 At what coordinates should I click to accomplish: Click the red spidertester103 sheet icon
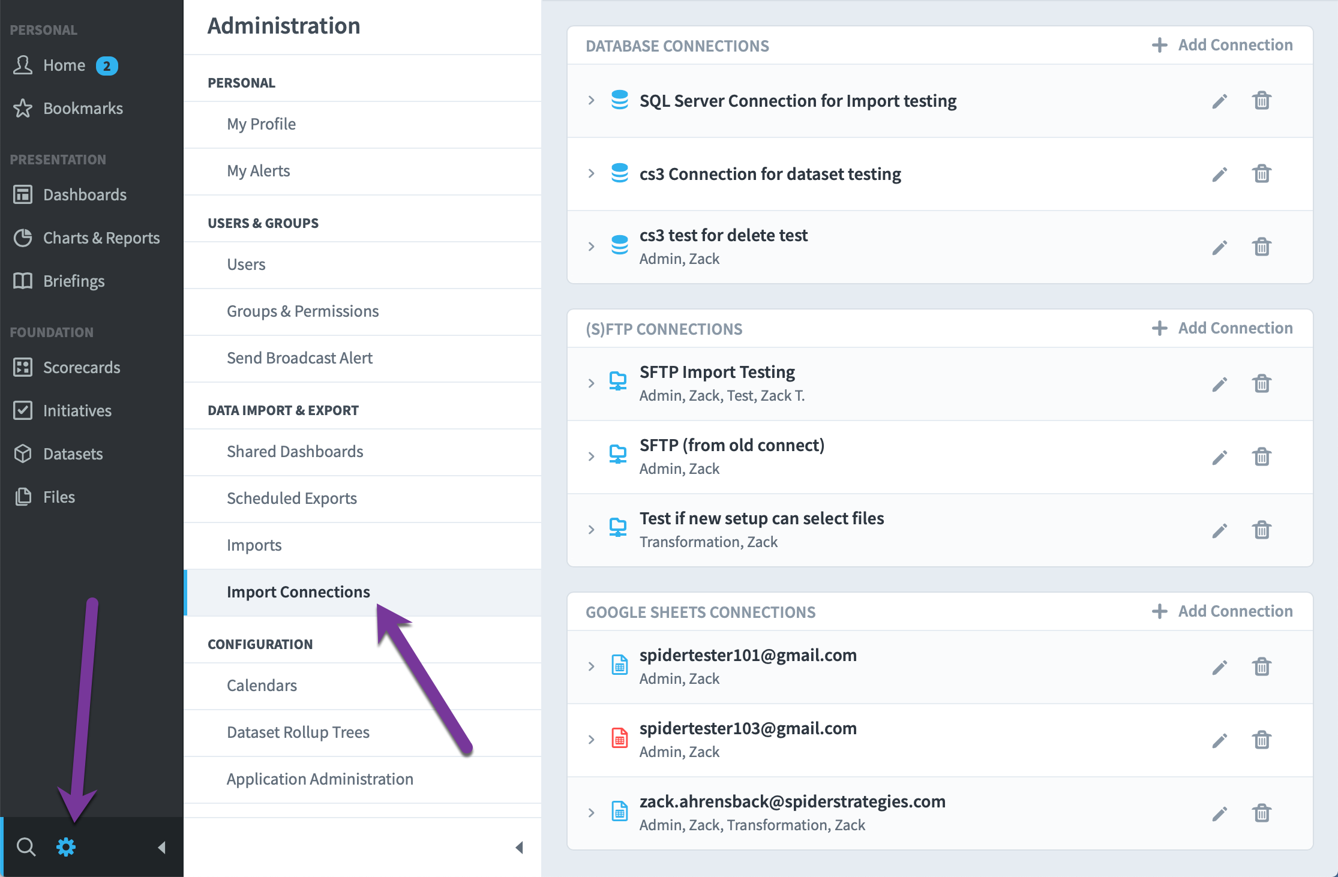(x=619, y=738)
